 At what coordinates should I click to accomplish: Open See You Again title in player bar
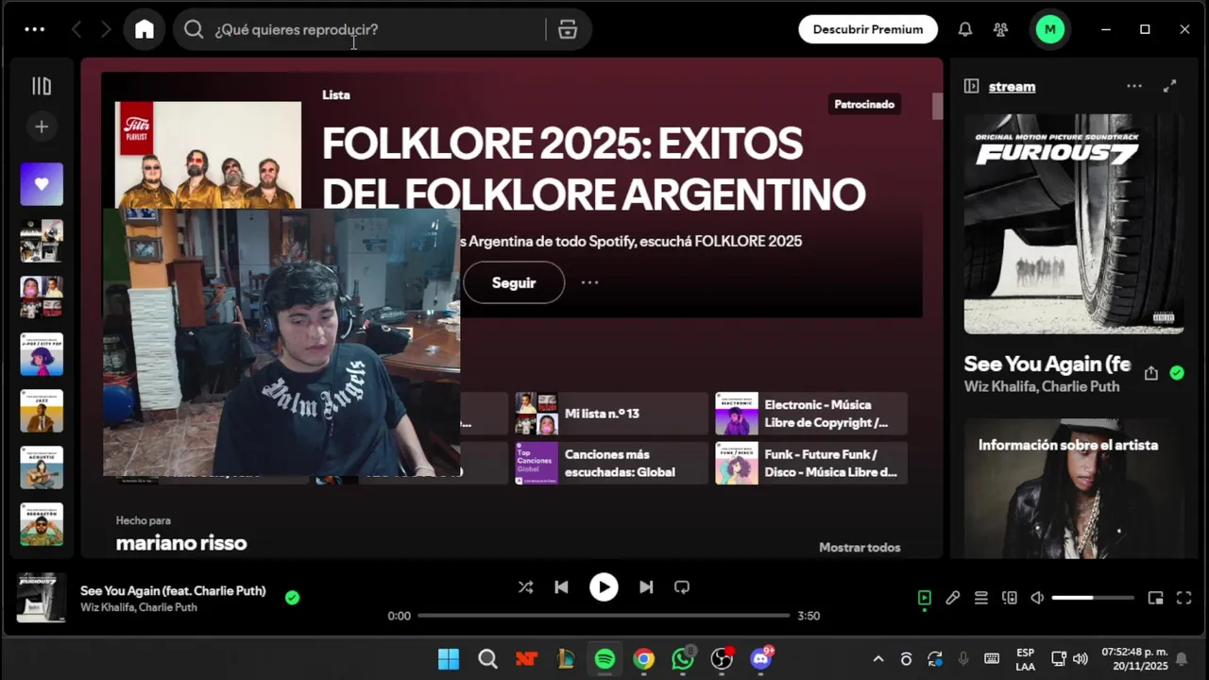pyautogui.click(x=173, y=591)
